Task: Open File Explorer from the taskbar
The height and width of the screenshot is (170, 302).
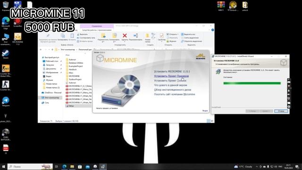Action: coord(72,167)
